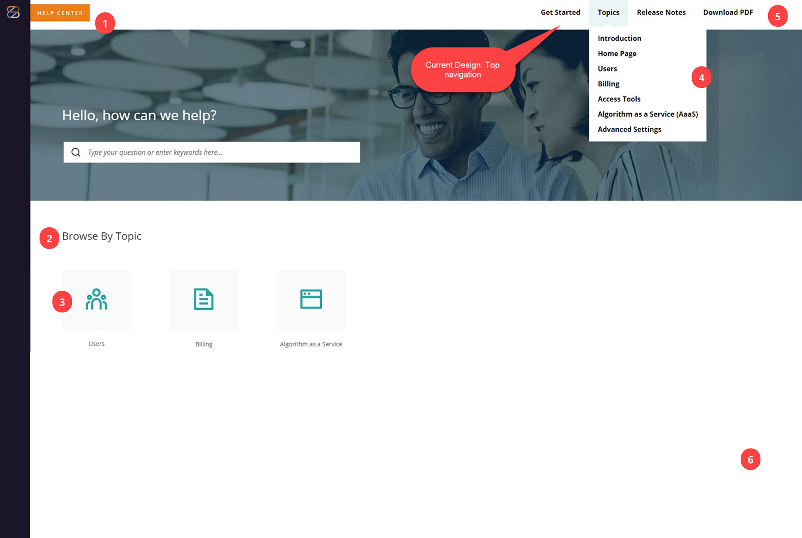This screenshot has width=802, height=538.
Task: Click the Browse By Topic heading
Action: click(102, 236)
